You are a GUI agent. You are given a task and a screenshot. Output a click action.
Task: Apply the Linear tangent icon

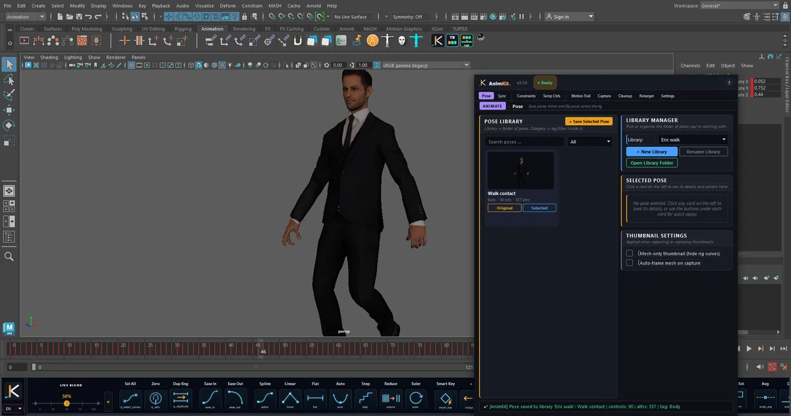click(x=290, y=398)
